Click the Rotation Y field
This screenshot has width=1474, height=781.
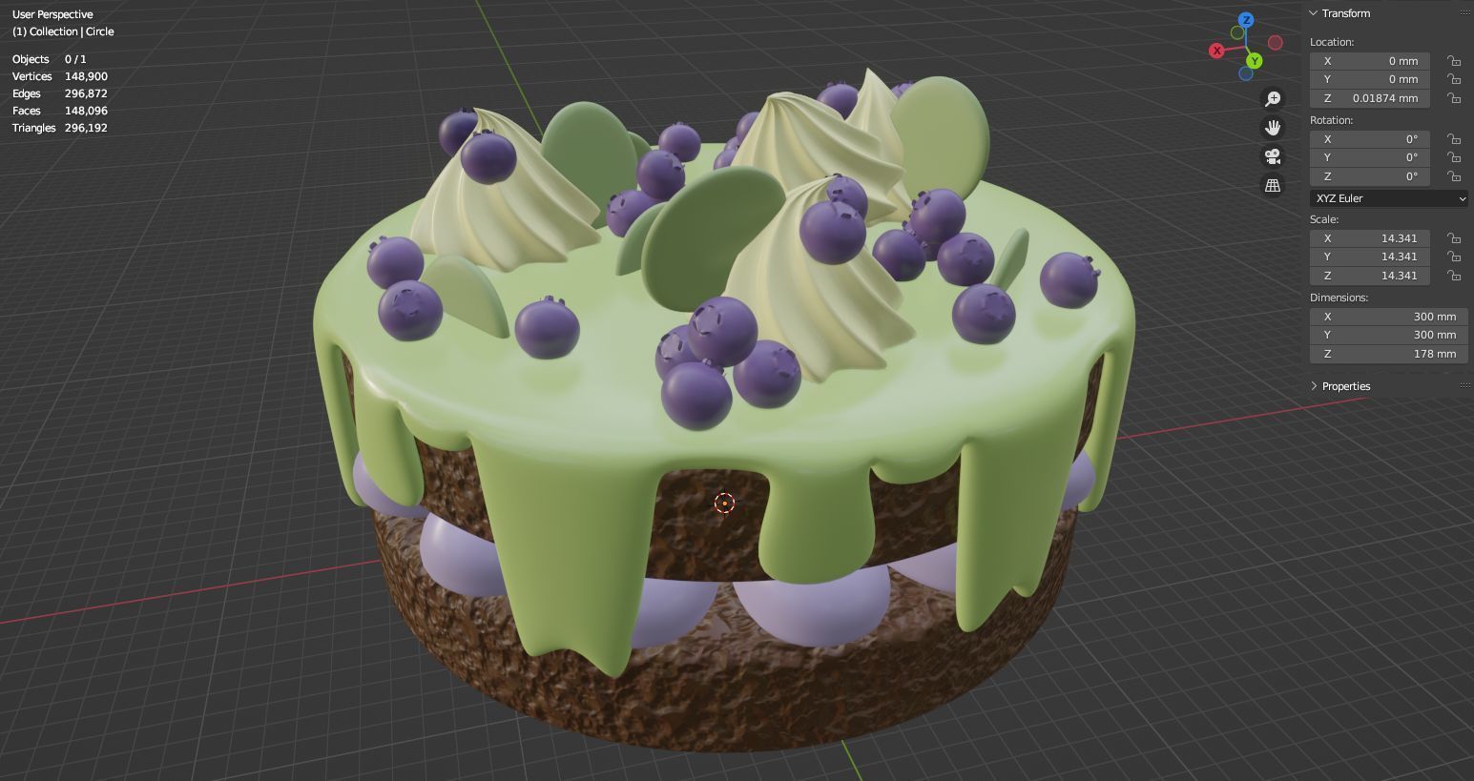pos(1370,157)
